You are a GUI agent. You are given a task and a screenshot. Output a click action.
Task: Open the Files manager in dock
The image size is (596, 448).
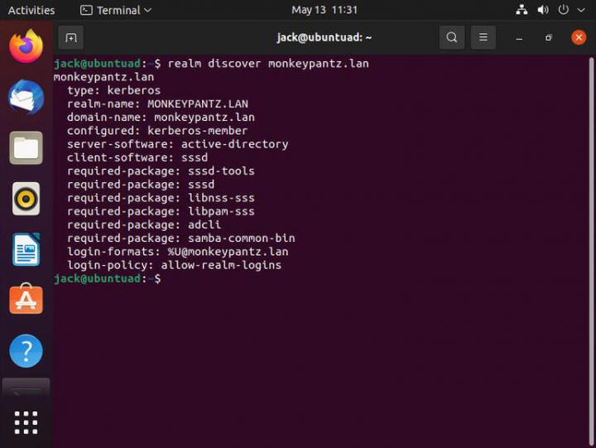pos(26,148)
